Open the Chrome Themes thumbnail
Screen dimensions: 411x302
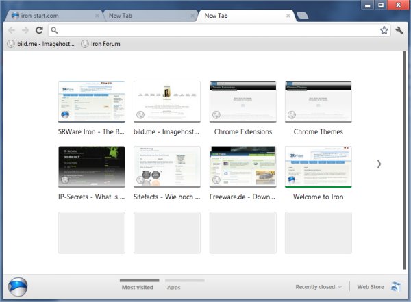click(x=319, y=101)
